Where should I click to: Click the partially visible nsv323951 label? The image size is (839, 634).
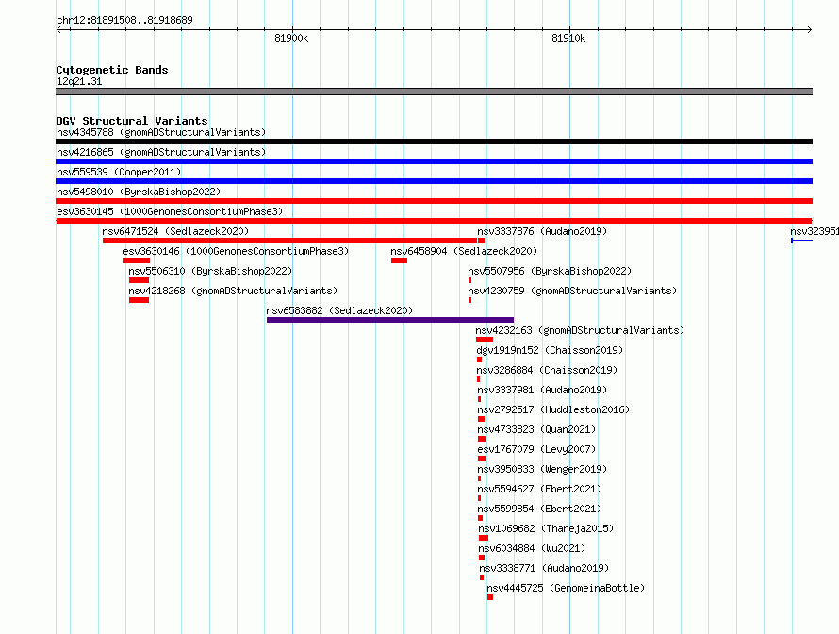pyautogui.click(x=814, y=231)
